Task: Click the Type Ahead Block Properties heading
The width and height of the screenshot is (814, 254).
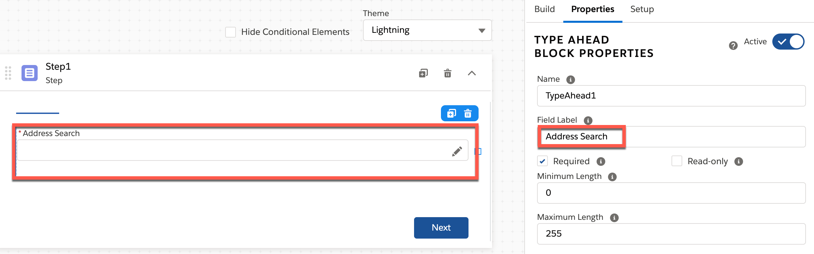Action: (594, 47)
